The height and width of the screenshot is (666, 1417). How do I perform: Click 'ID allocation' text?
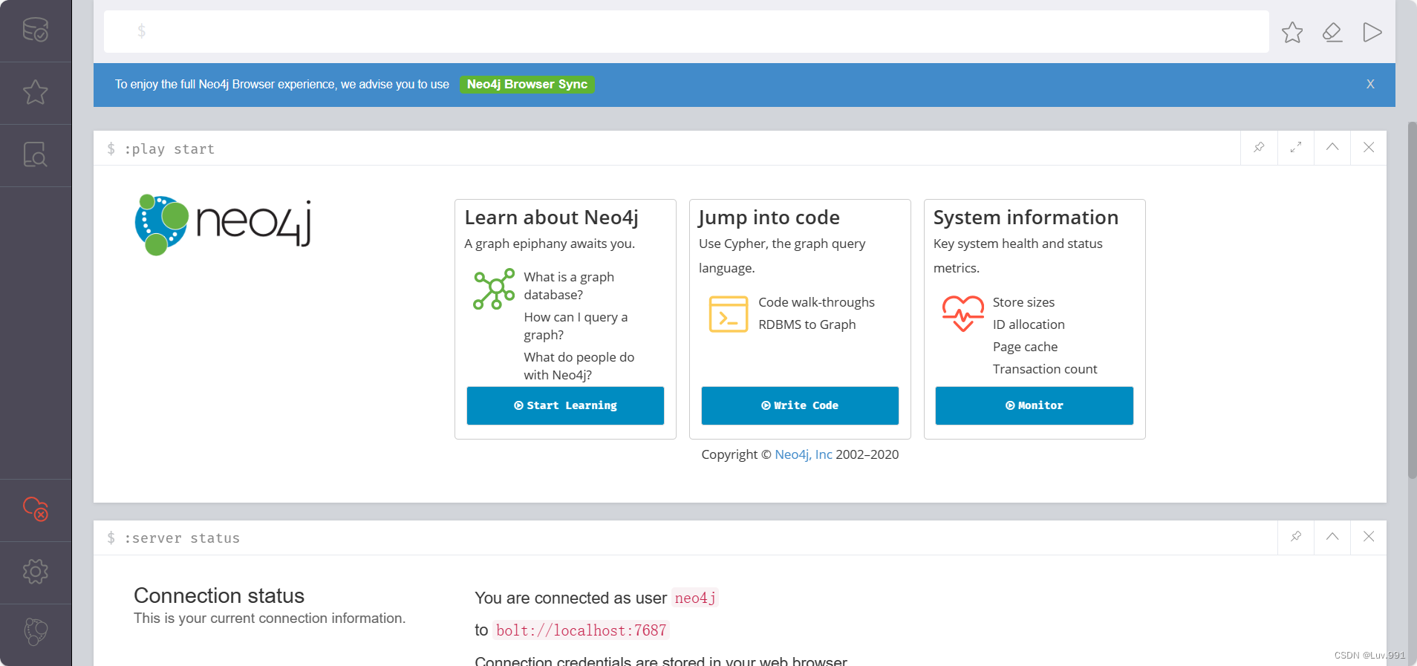(1029, 324)
